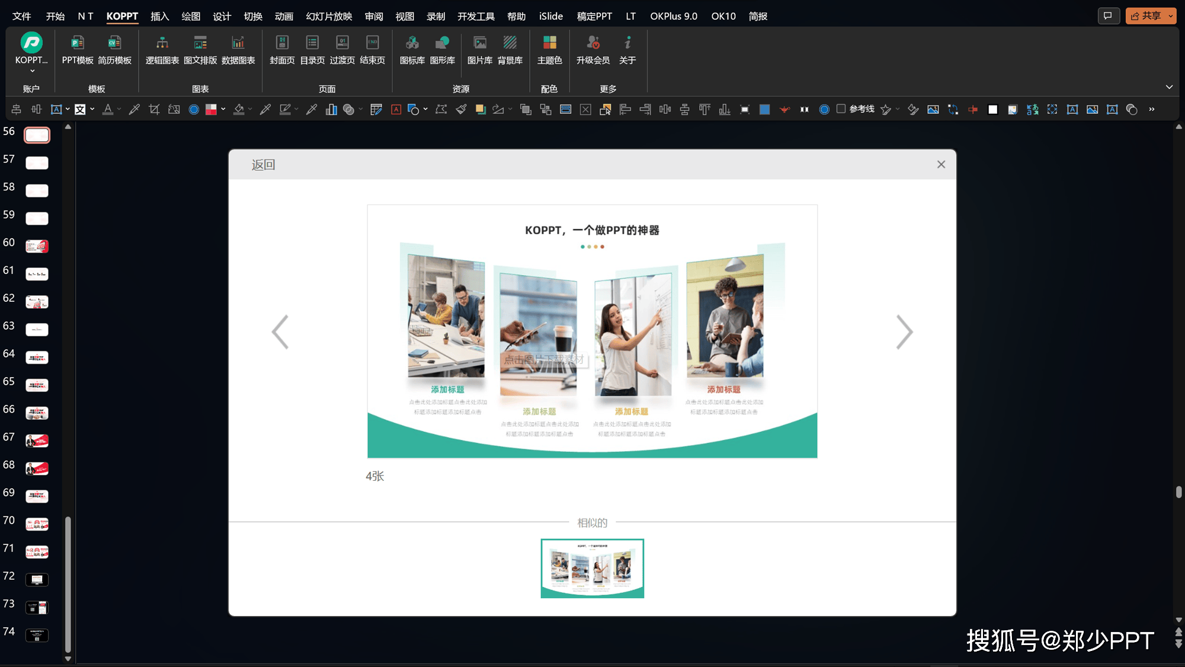This screenshot has width=1185, height=667.
Task: Open the 逻辑图表 logic charts
Action: pos(162,50)
